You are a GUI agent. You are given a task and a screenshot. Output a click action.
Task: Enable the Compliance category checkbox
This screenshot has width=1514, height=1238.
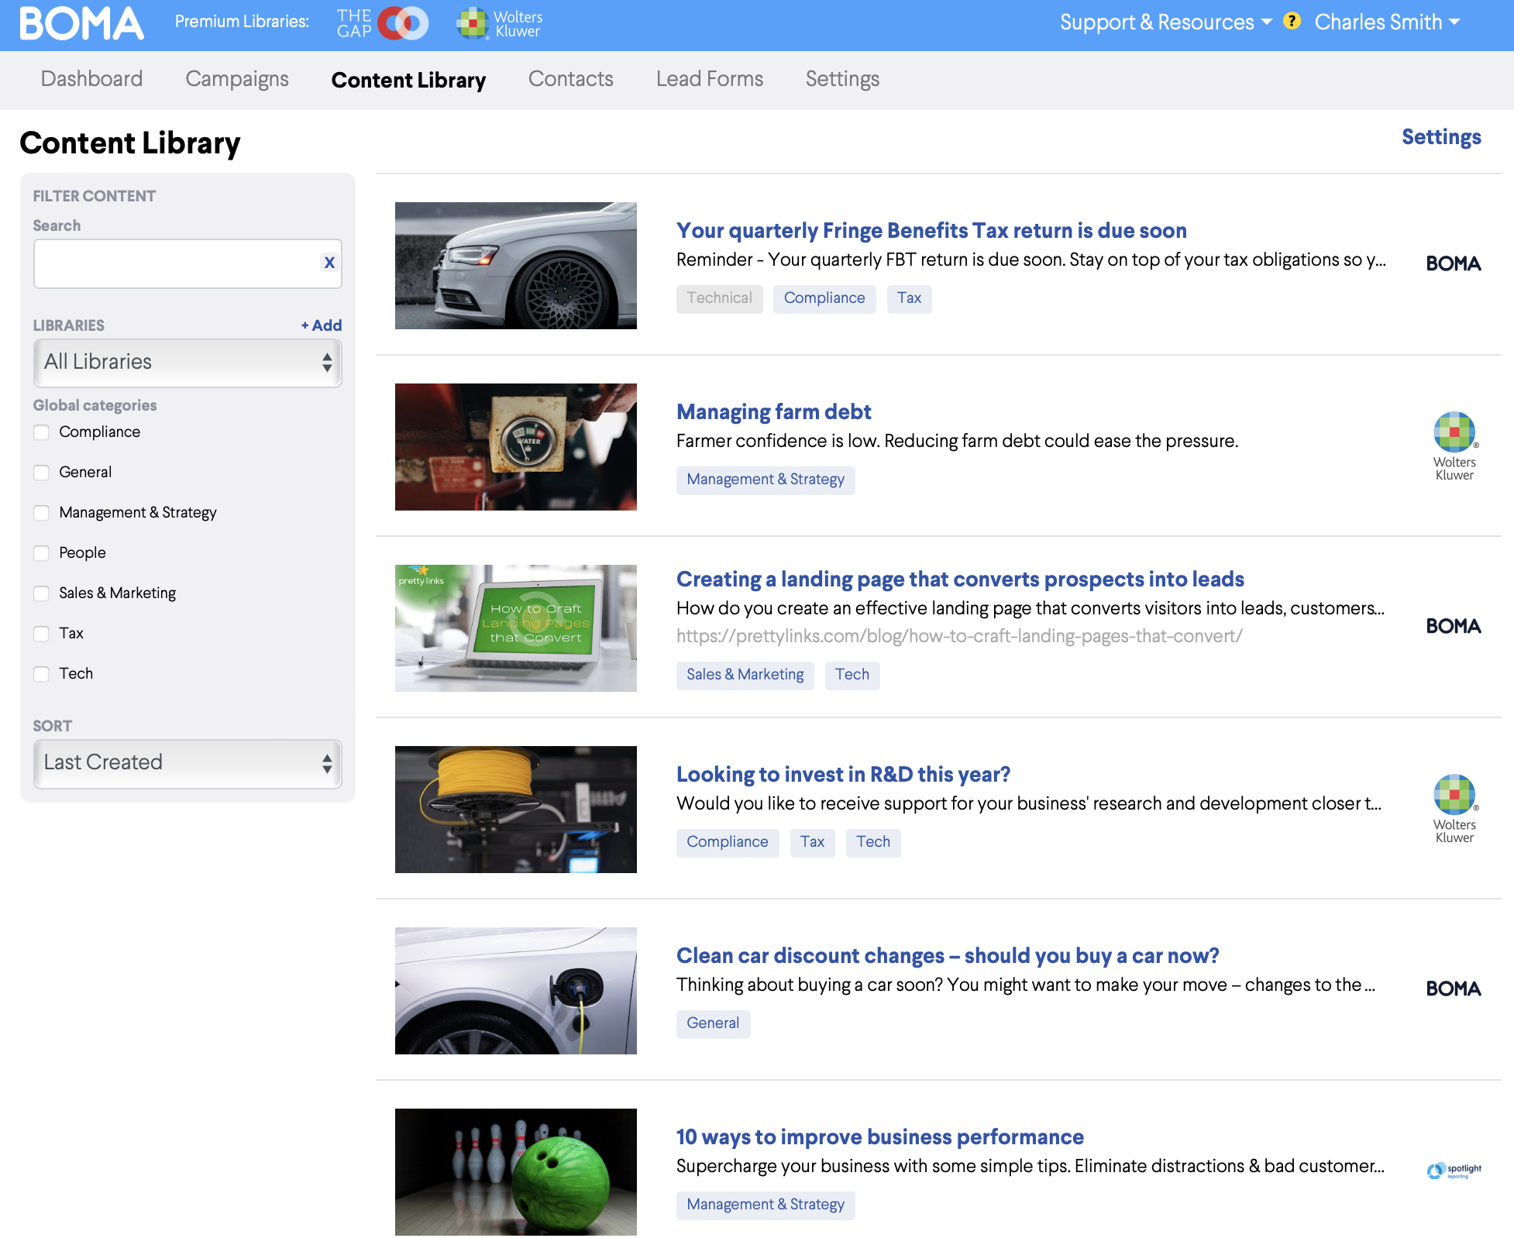click(x=42, y=432)
